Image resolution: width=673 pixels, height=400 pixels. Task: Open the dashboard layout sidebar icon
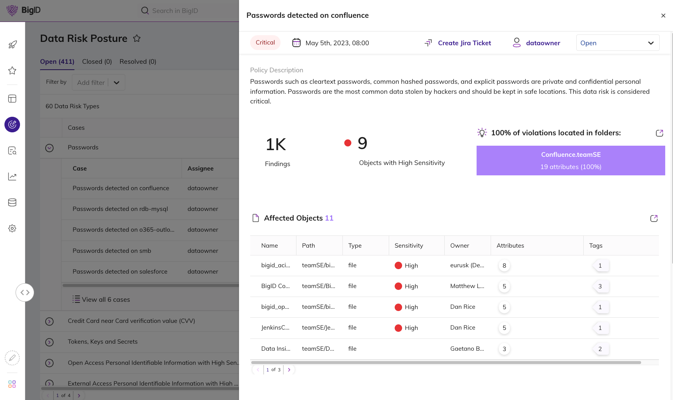tap(12, 99)
